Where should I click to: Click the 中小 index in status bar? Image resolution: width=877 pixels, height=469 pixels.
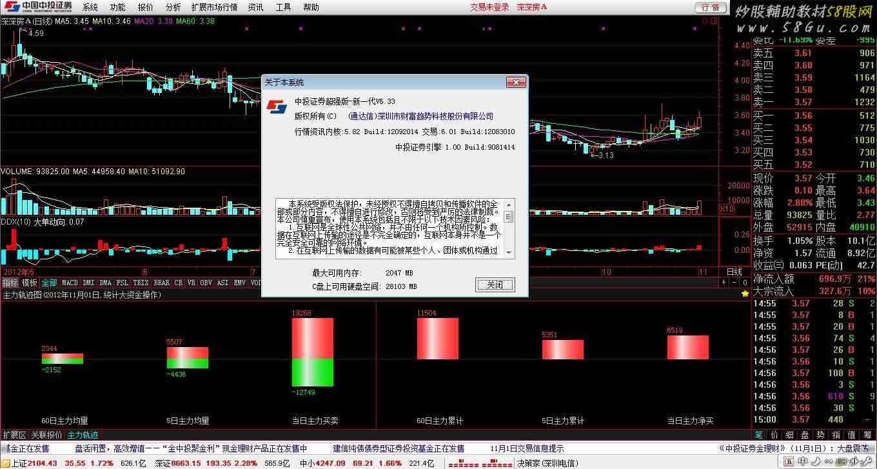point(308,463)
